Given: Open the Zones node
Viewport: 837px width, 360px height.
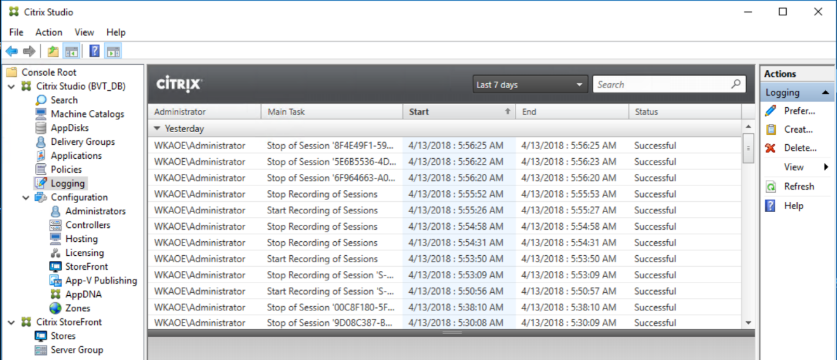Looking at the screenshot, I should coord(78,308).
